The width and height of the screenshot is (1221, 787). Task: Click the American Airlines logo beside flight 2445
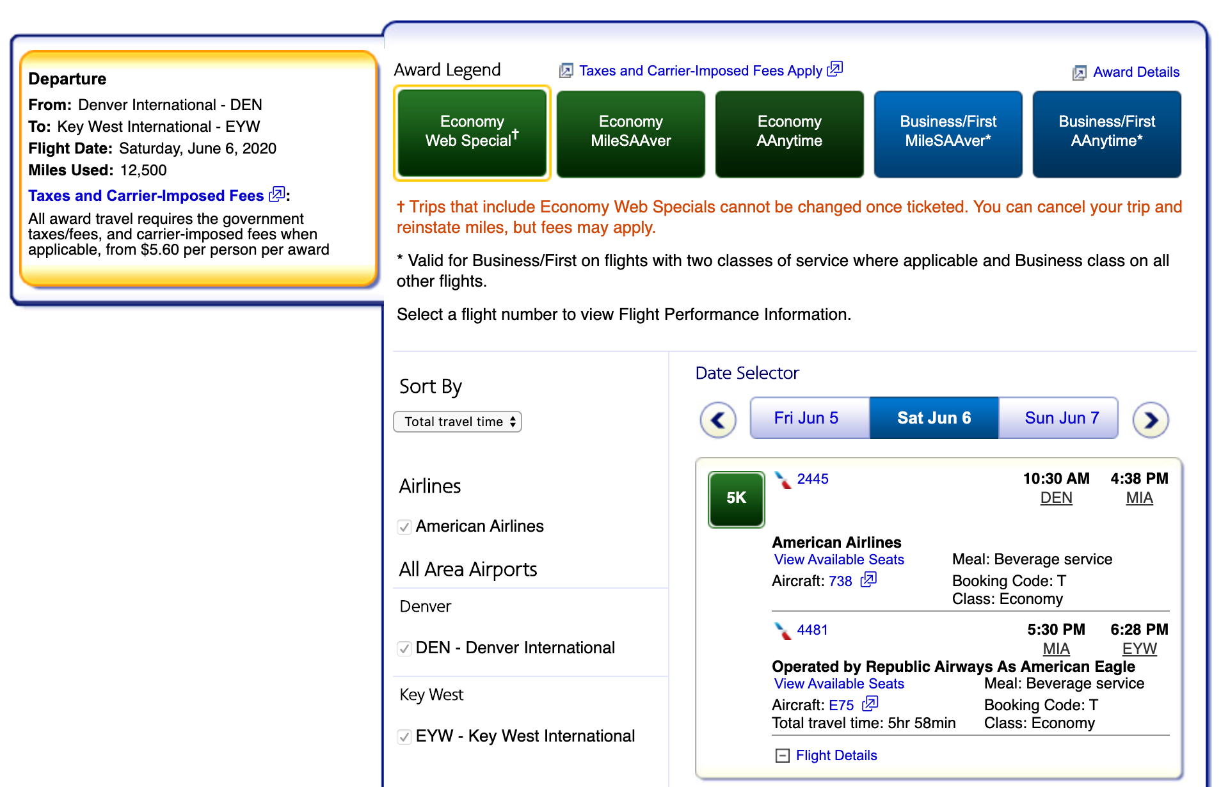point(782,479)
